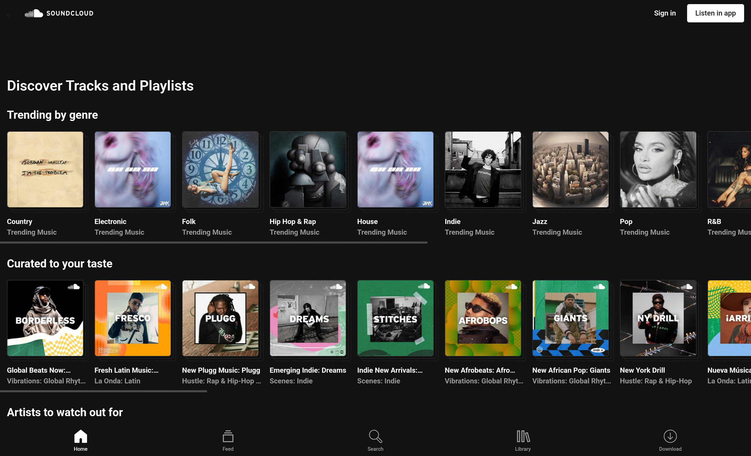Open Hip Hop & Rap trending playlist
The image size is (751, 456).
pyautogui.click(x=308, y=169)
